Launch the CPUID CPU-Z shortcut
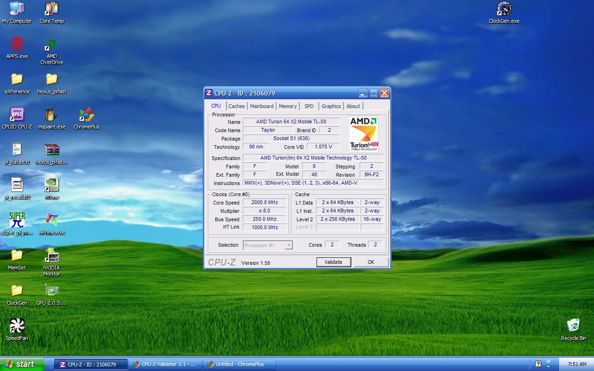 tap(17, 118)
